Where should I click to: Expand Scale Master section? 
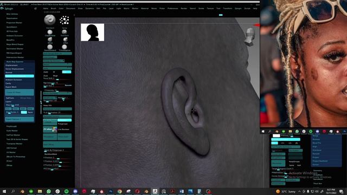coord(12,131)
